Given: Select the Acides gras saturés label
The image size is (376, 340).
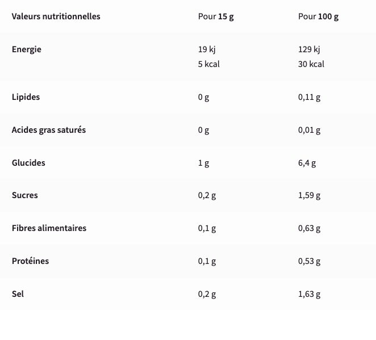Looking at the screenshot, I should (x=49, y=130).
